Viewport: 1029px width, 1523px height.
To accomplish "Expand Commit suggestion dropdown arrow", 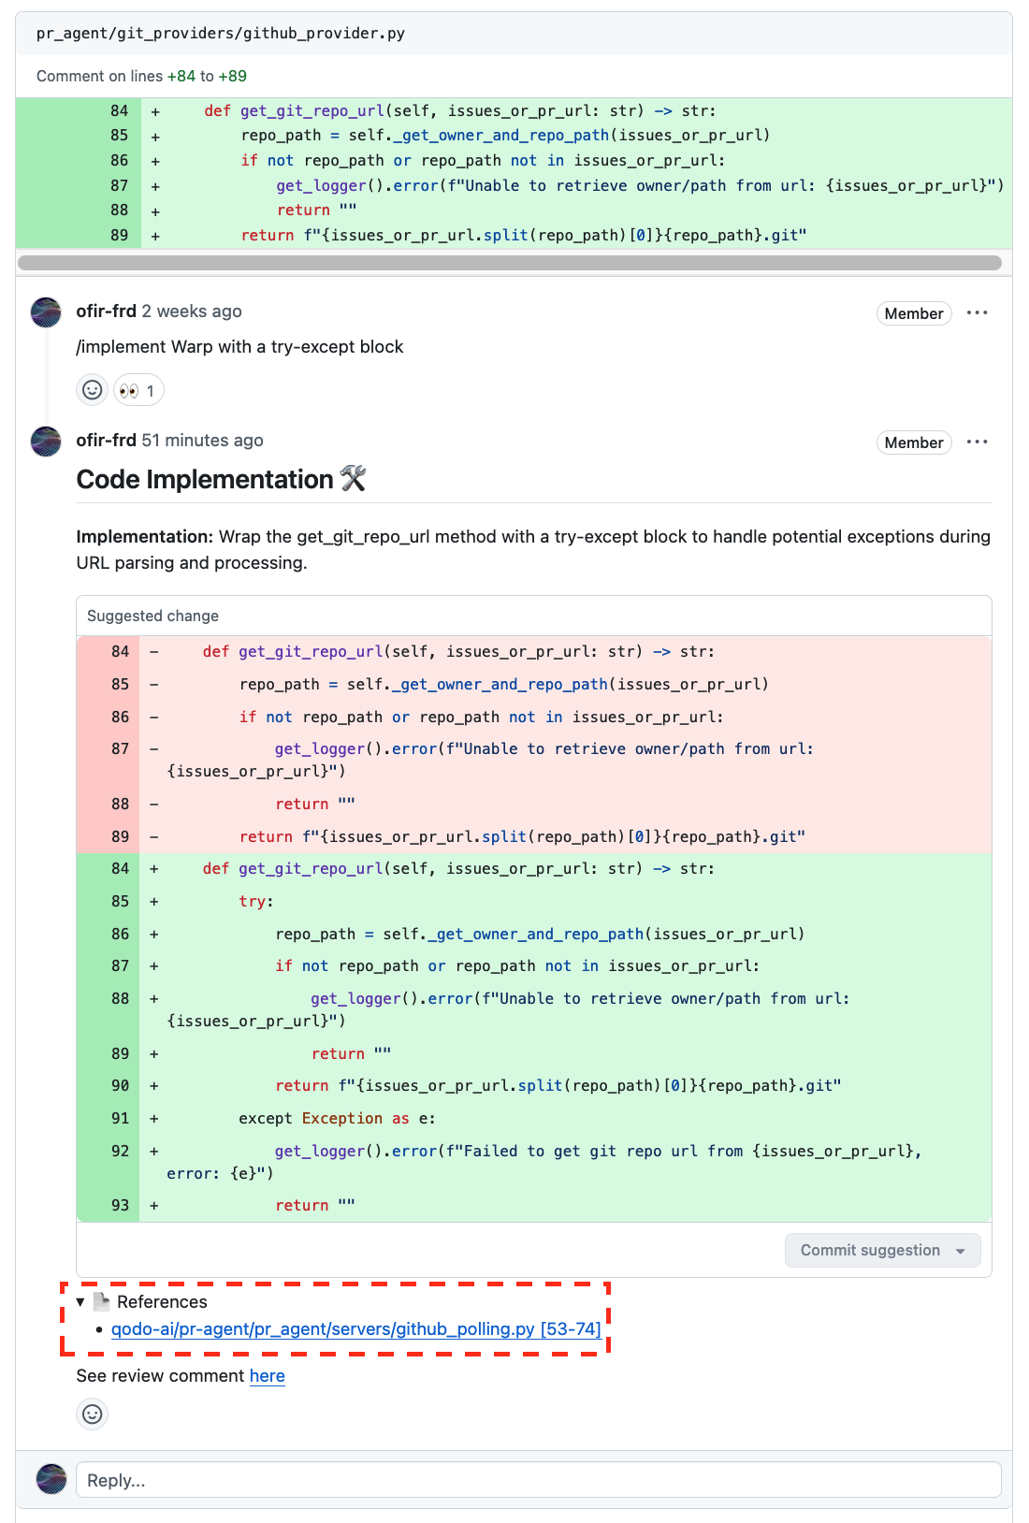I will pyautogui.click(x=961, y=1252).
